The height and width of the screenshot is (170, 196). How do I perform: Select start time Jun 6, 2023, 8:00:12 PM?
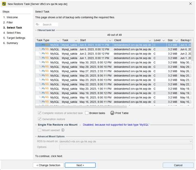click(x=94, y=49)
